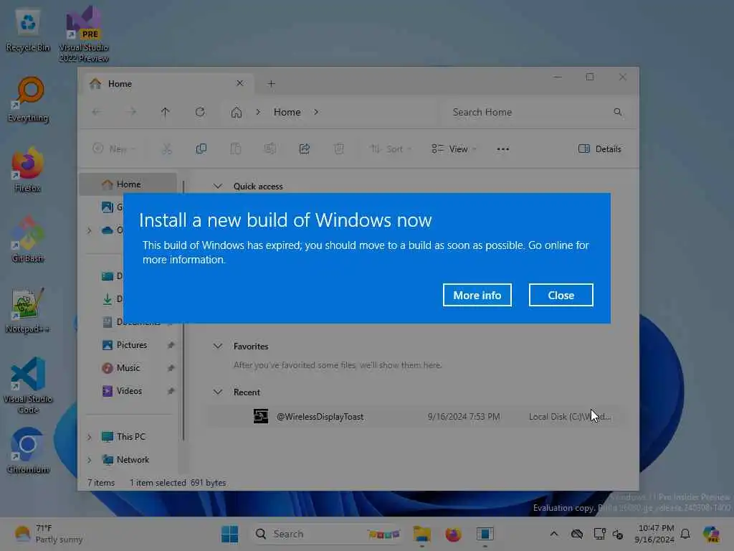Image resolution: width=734 pixels, height=551 pixels.
Task: Unpin Pictures using its pin icon
Action: pos(171,345)
